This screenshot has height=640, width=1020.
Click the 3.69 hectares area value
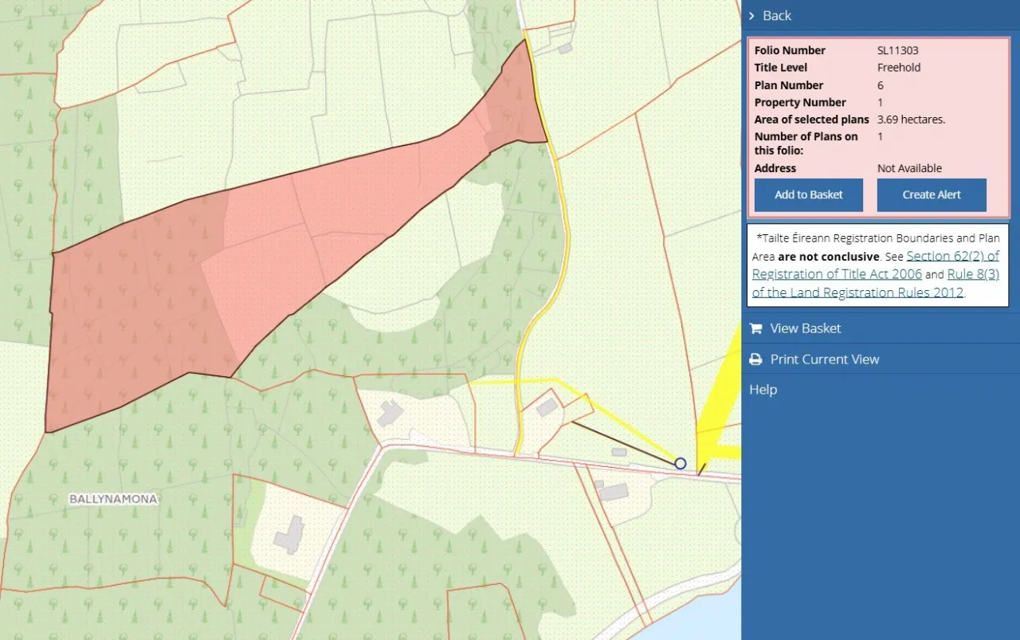[x=911, y=120]
